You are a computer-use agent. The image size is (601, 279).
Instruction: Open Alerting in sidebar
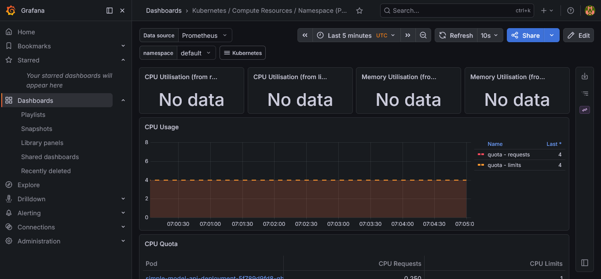coord(29,213)
